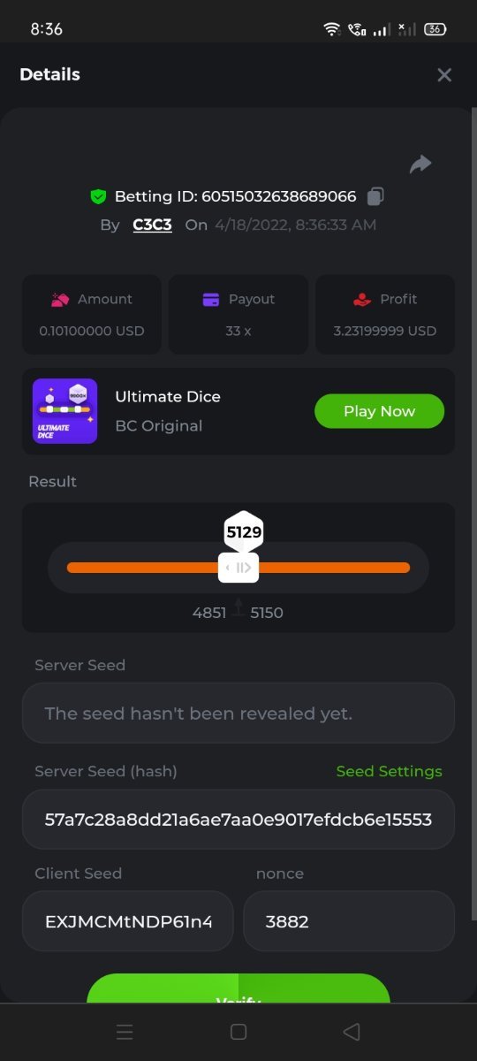
Task: Tap the share arrow icon
Action: pyautogui.click(x=420, y=164)
